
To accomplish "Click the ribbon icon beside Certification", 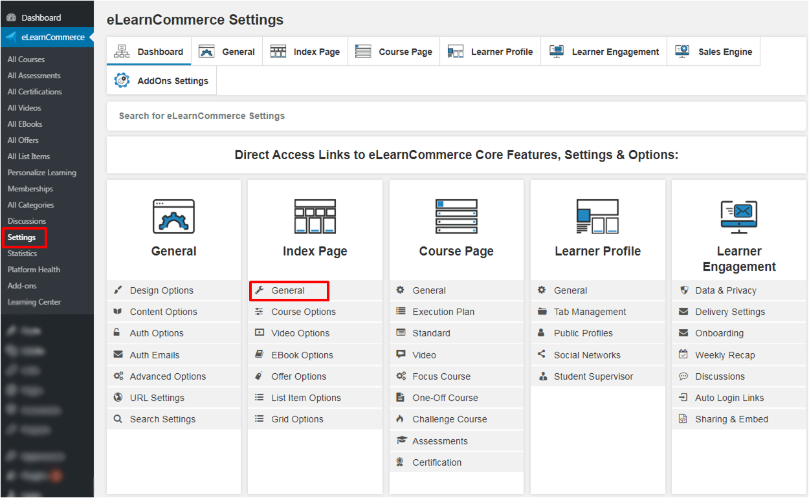I will pos(401,462).
